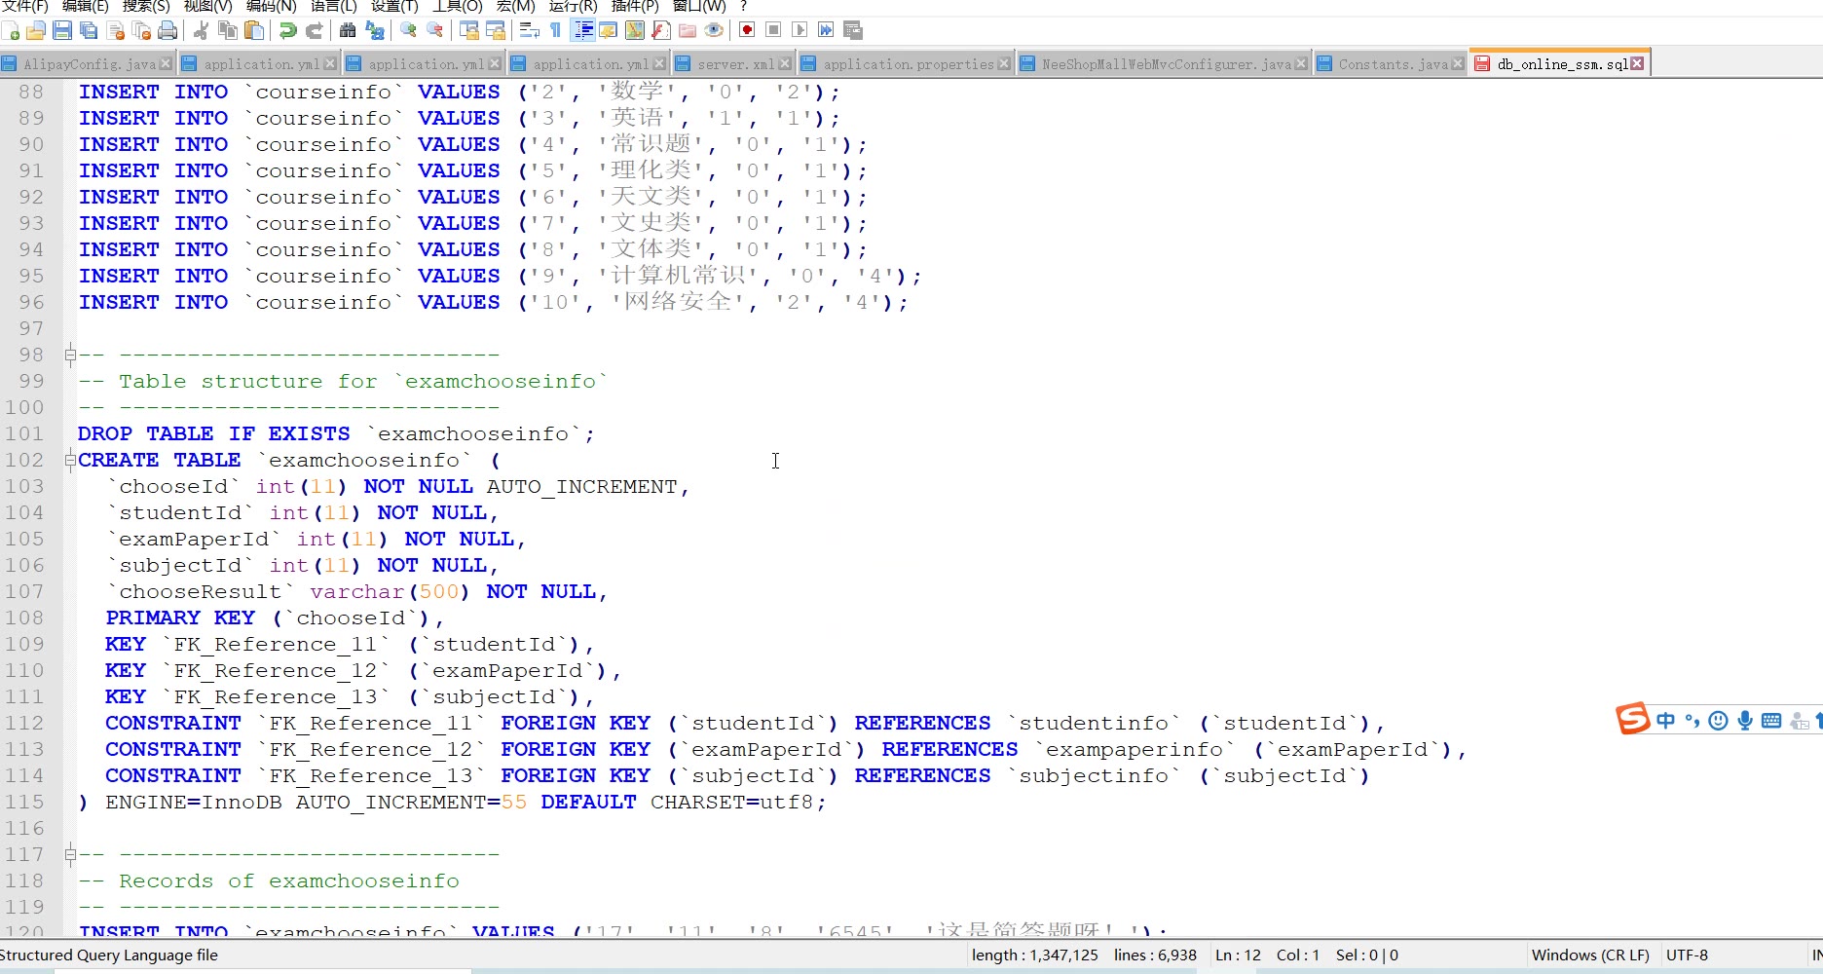Screen dimensions: 1823x974
Task: Switch to NeeShopMallWebMvcConfigurer.java tab
Action: pyautogui.click(x=1166, y=64)
